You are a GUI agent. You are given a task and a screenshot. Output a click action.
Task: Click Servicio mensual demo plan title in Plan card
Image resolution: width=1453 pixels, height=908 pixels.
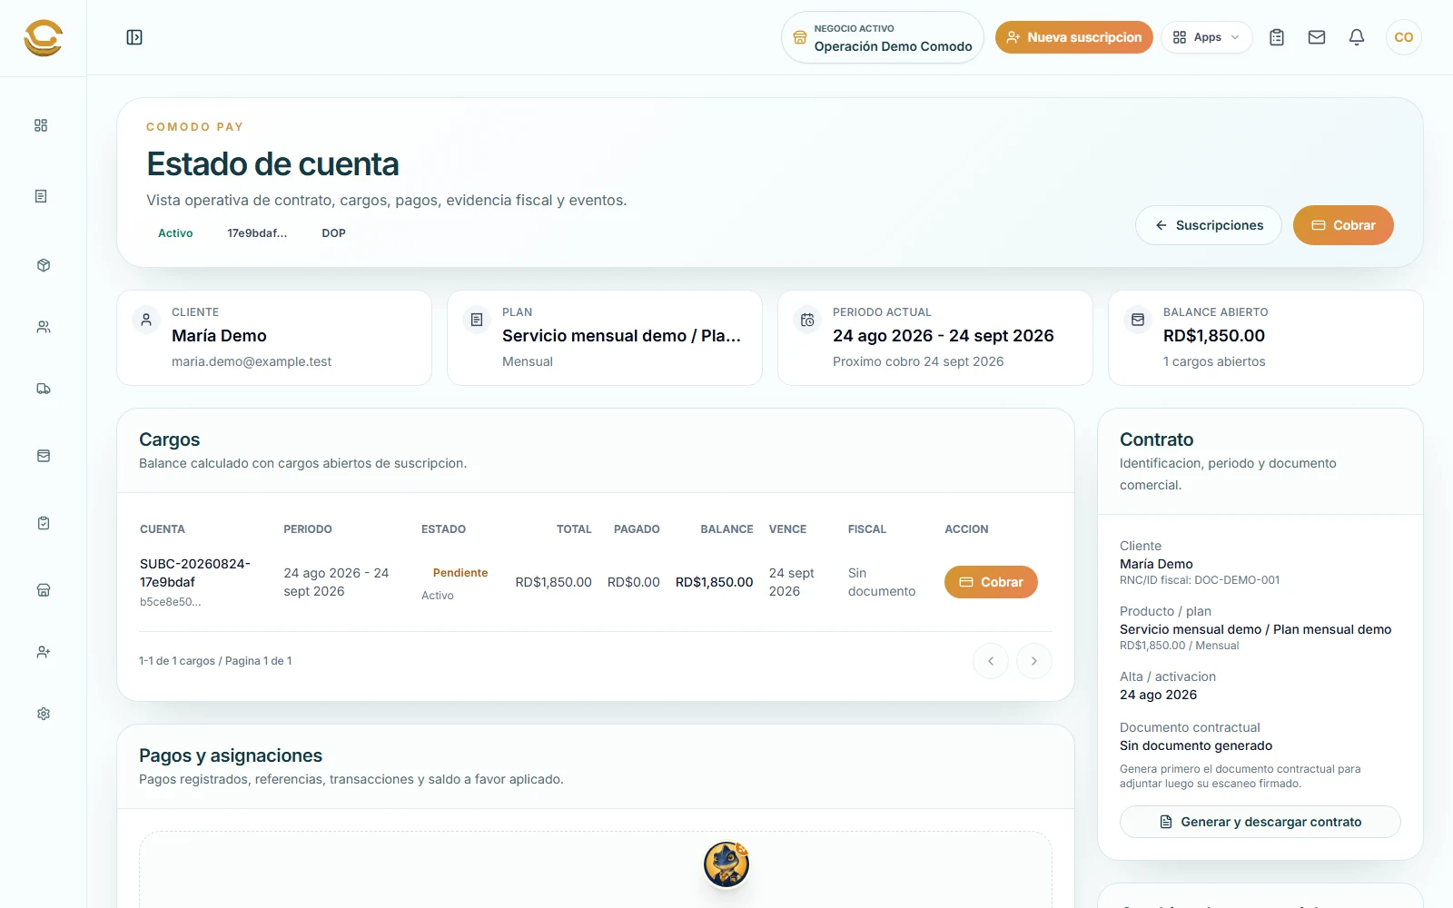tap(621, 336)
